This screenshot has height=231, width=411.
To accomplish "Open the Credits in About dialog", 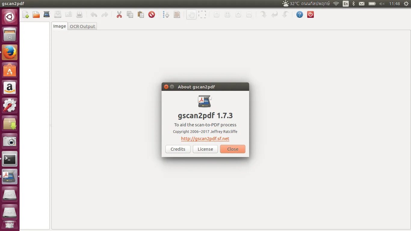I will point(178,149).
